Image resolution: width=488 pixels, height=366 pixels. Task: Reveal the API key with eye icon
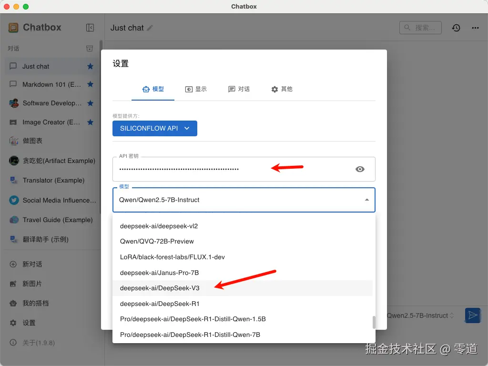click(x=360, y=169)
